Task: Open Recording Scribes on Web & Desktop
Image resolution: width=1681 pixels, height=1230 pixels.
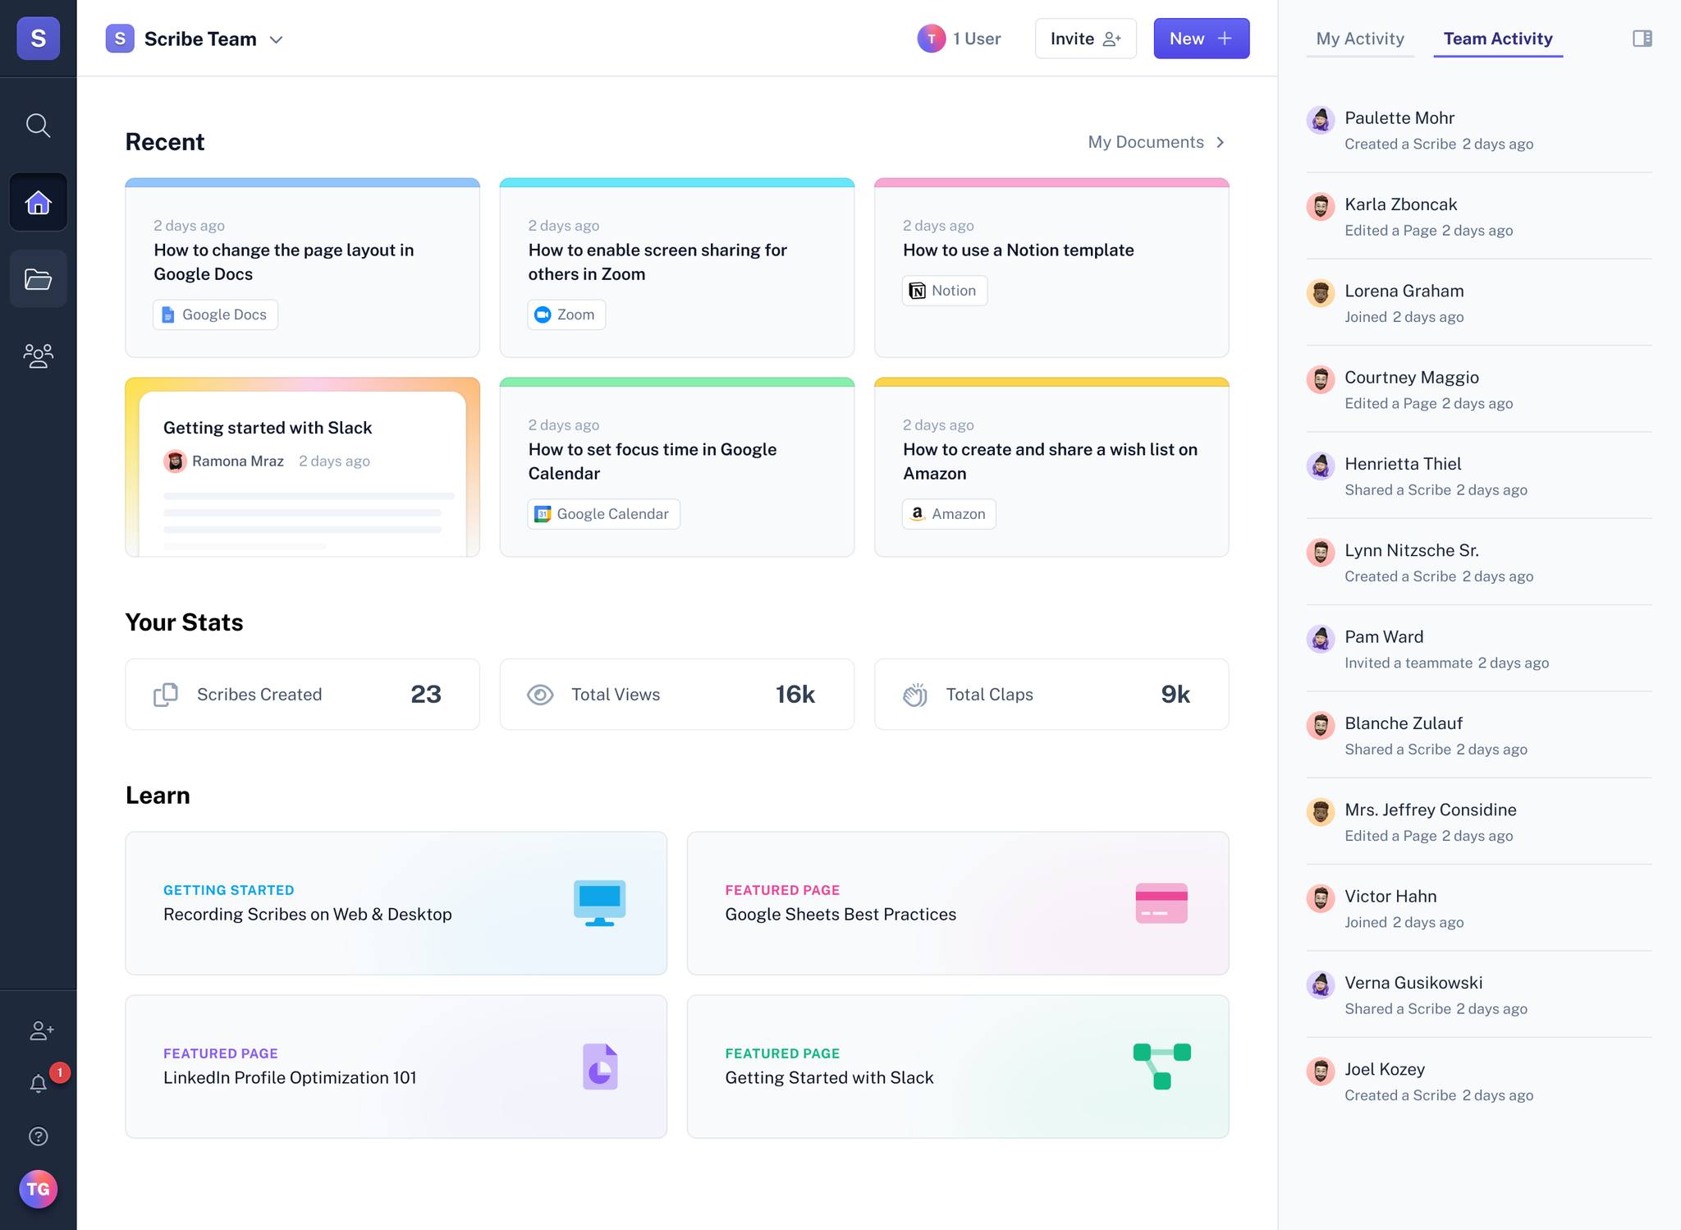Action: tap(396, 903)
